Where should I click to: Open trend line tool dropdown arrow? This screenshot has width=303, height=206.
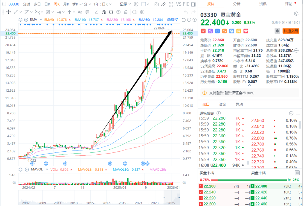(20, 12)
